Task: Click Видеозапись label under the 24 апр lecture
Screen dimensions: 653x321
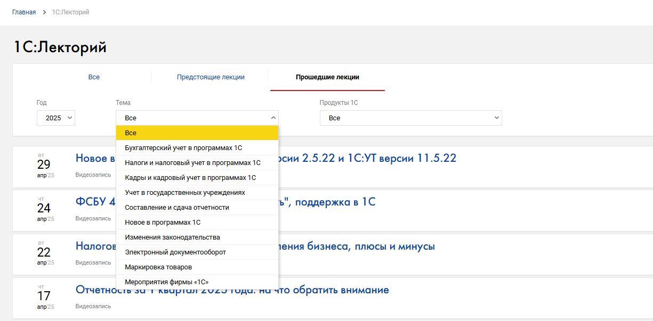Action: [x=93, y=218]
